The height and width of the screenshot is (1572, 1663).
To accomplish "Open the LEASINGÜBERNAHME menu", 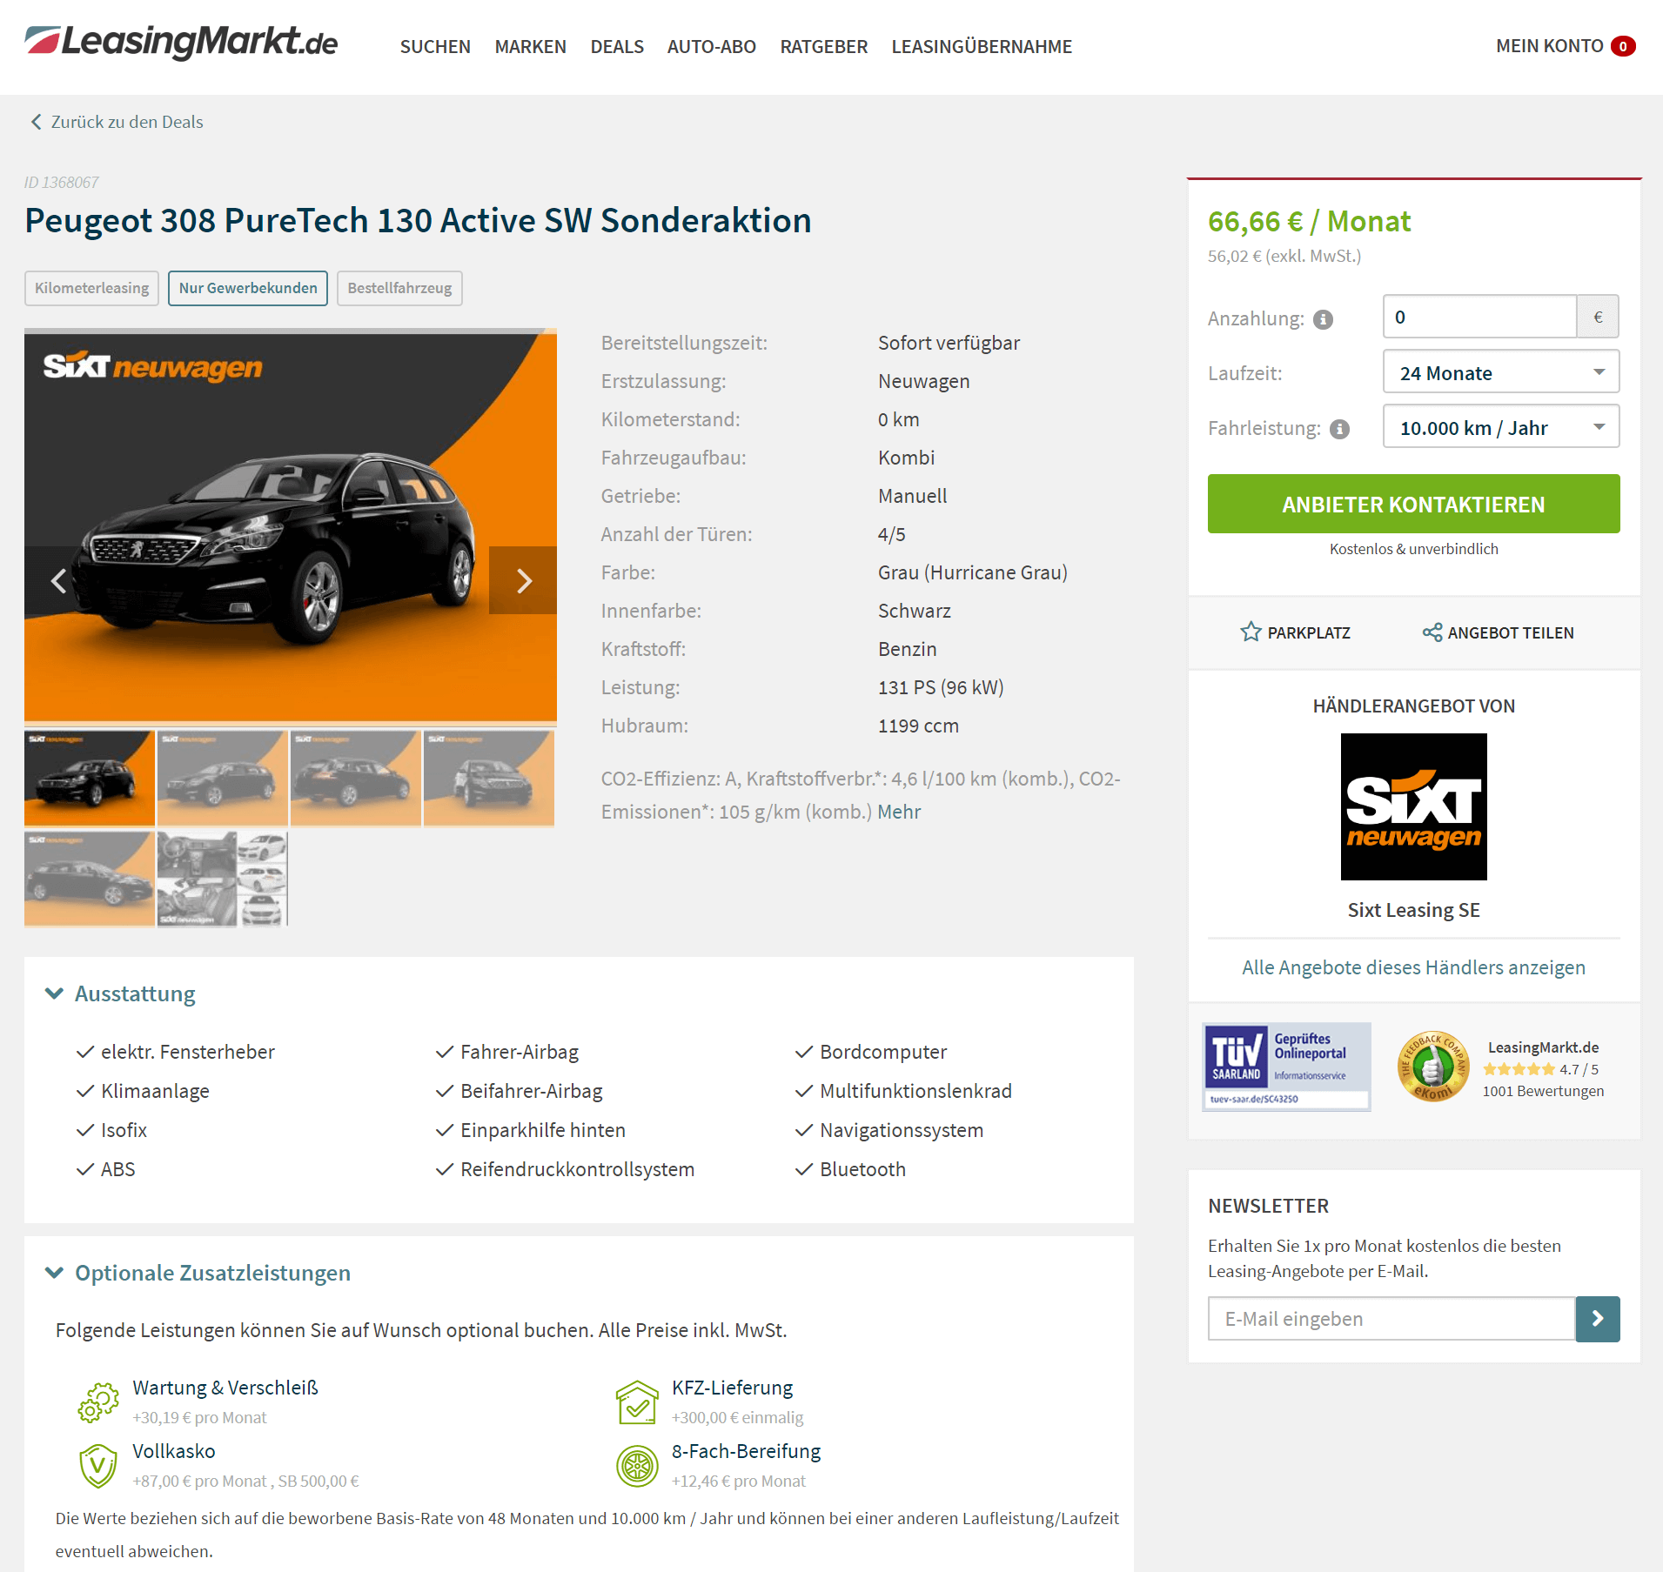I will pos(982,46).
